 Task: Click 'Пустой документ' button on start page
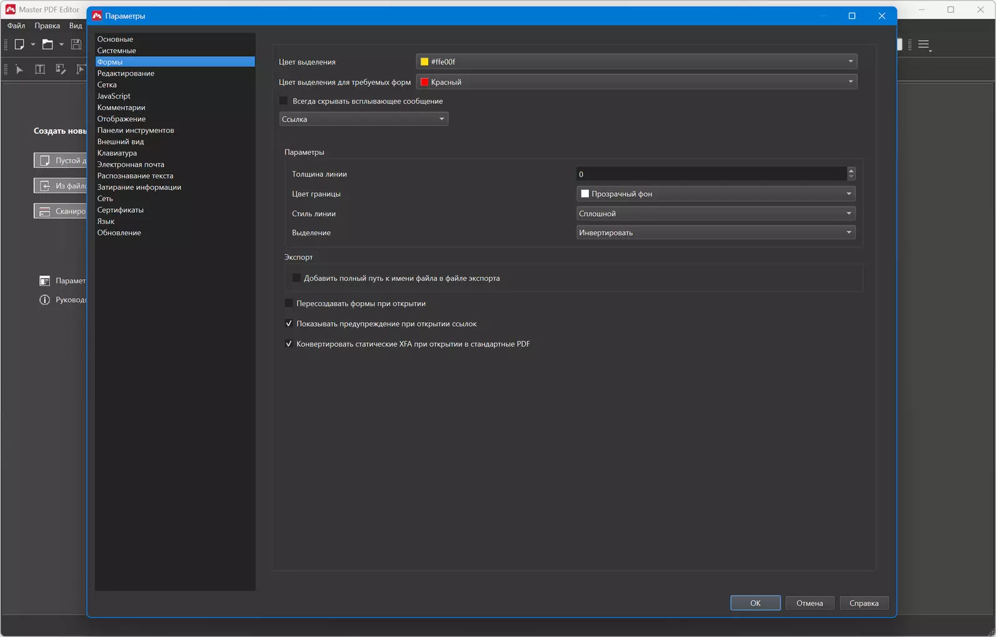61,160
